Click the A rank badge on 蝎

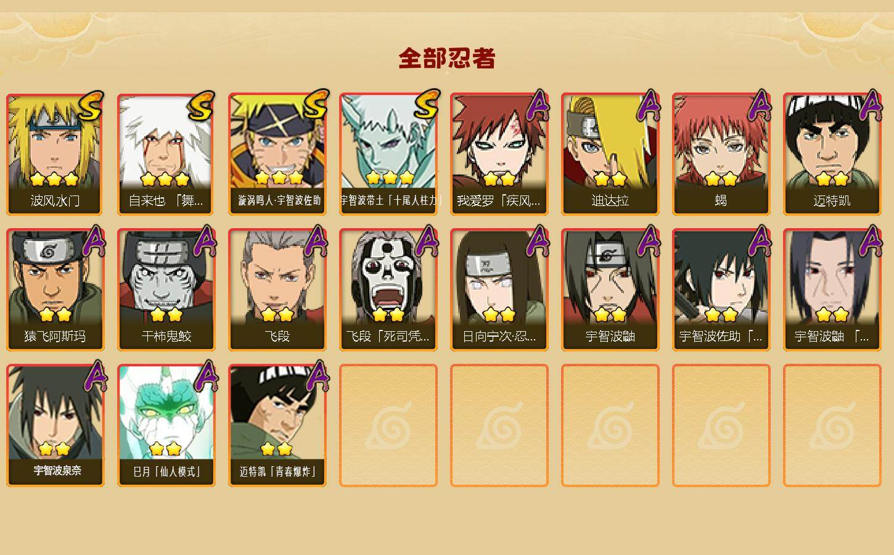760,105
